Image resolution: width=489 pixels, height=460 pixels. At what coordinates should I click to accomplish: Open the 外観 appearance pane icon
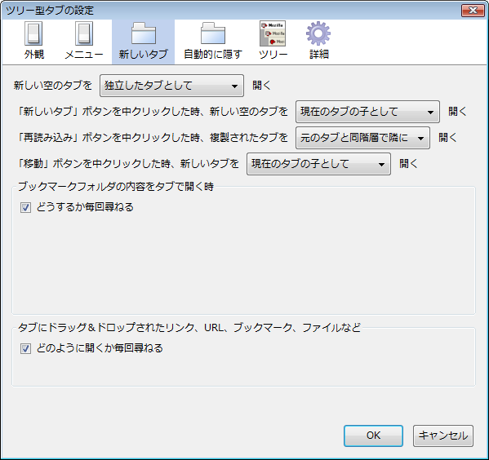[33, 33]
